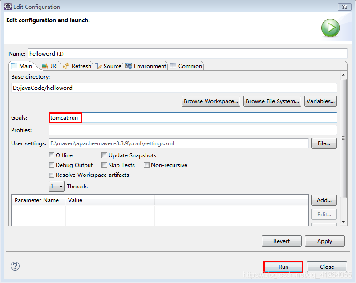Click the Base directory input field
Image resolution: width=356 pixels, height=283 pixels.
[174, 88]
